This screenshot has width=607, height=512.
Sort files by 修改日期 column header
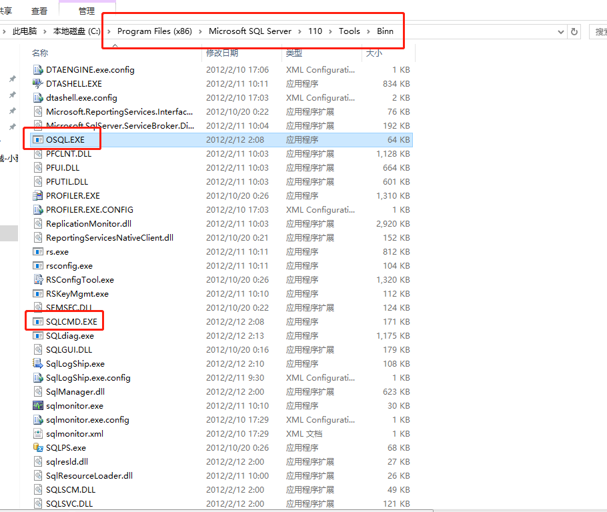pyautogui.click(x=222, y=53)
